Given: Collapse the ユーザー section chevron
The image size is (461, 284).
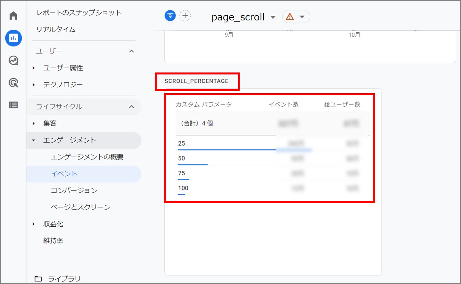Looking at the screenshot, I should pos(131,51).
